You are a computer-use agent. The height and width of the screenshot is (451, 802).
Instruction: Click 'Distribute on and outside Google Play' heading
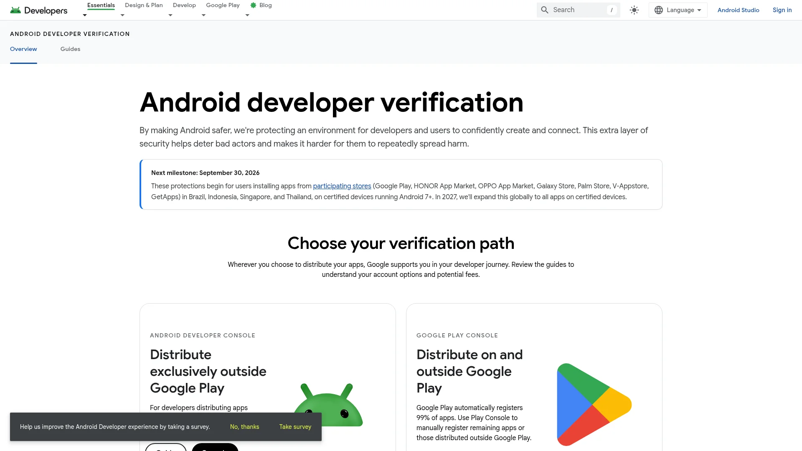tap(470, 371)
